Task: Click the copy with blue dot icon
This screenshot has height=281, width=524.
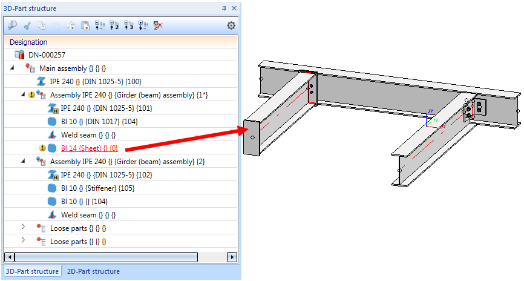Action: click(71, 25)
